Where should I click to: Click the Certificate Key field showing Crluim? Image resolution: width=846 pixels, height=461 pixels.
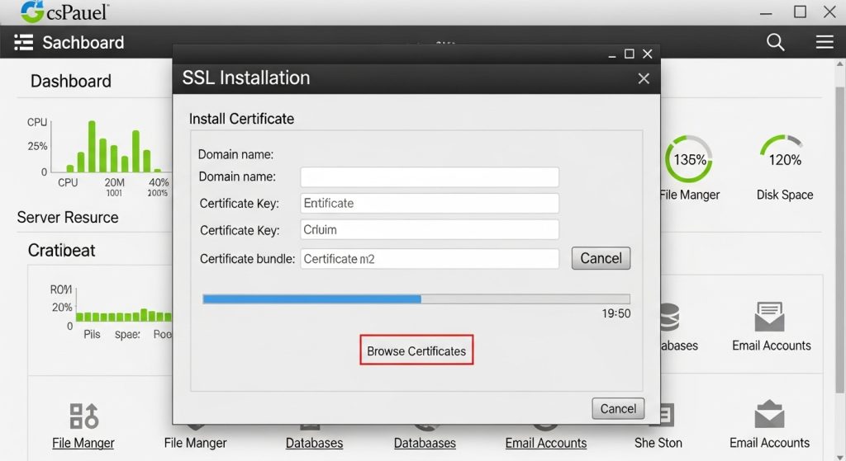click(x=430, y=229)
